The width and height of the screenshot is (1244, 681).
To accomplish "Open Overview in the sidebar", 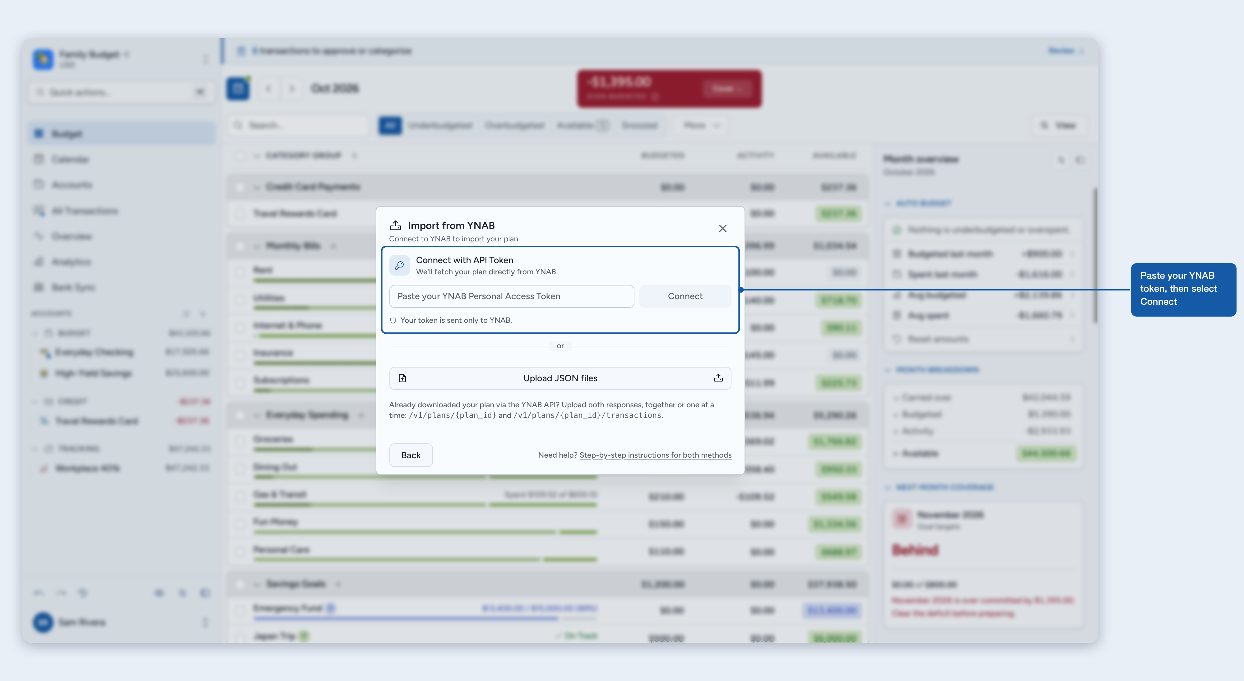I will tap(122, 236).
